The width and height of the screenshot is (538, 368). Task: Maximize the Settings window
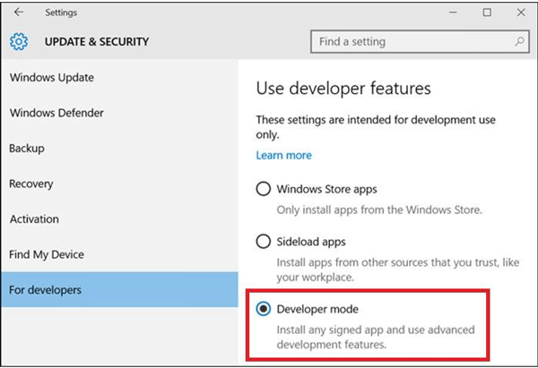coord(487,13)
